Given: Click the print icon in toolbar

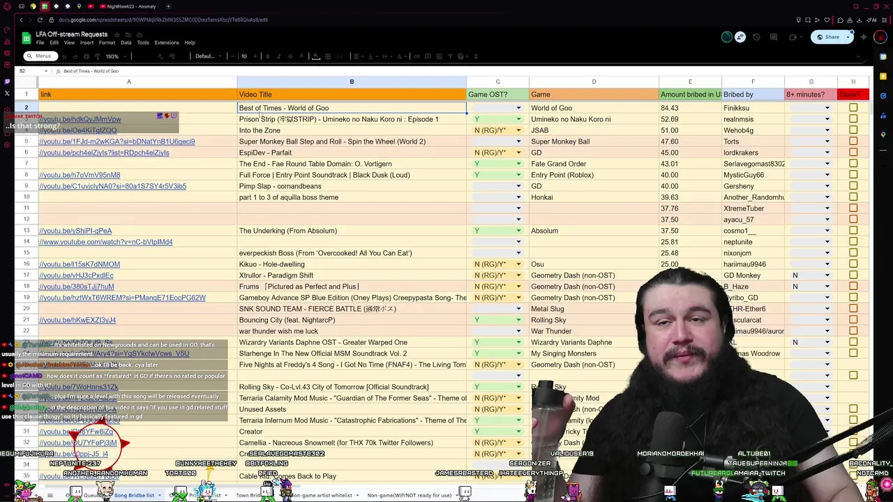Looking at the screenshot, I should pos(87,56).
